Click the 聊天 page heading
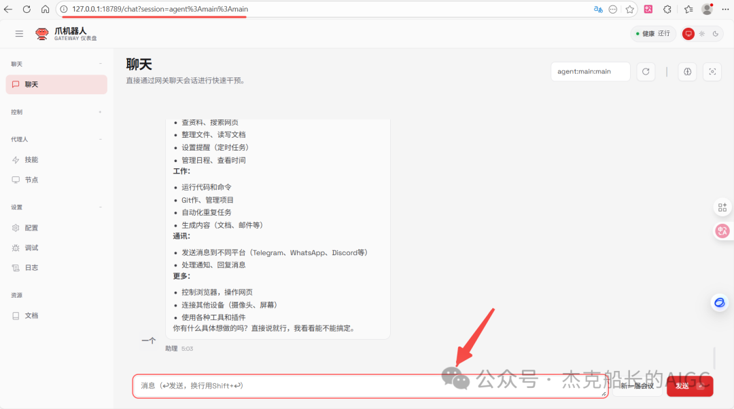734x409 pixels. pyautogui.click(x=139, y=64)
